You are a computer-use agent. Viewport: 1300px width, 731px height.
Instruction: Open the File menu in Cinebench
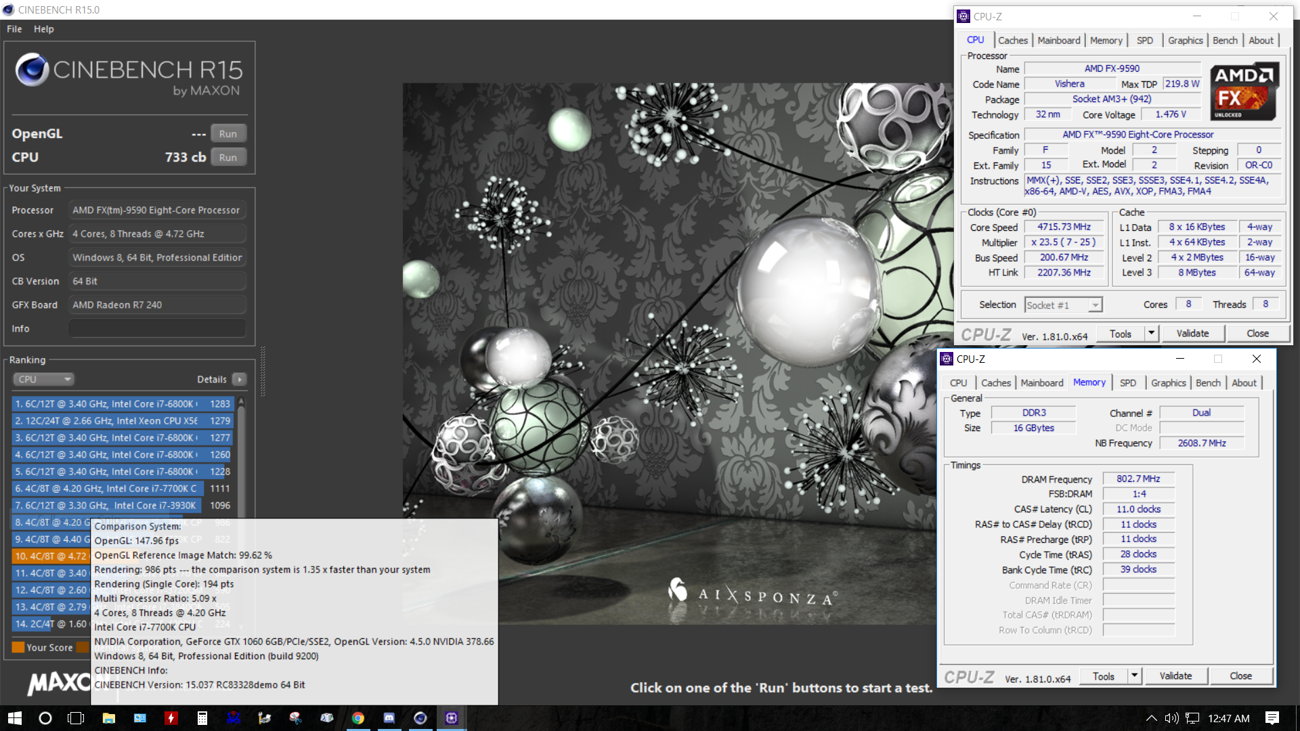pyautogui.click(x=14, y=29)
